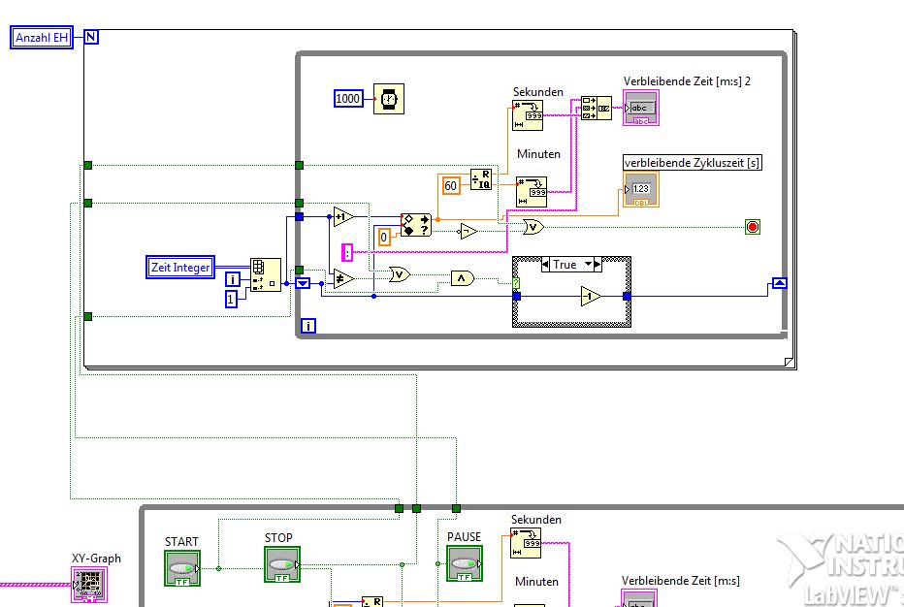Click the Decrement node inside case structure
The width and height of the screenshot is (904, 607).
tap(591, 297)
